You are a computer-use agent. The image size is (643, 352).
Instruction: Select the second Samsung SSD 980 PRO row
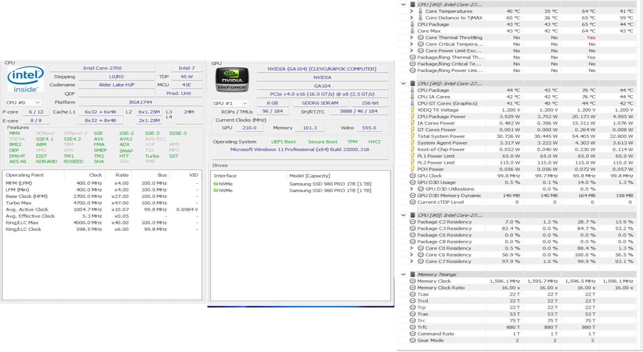pyautogui.click(x=330, y=191)
